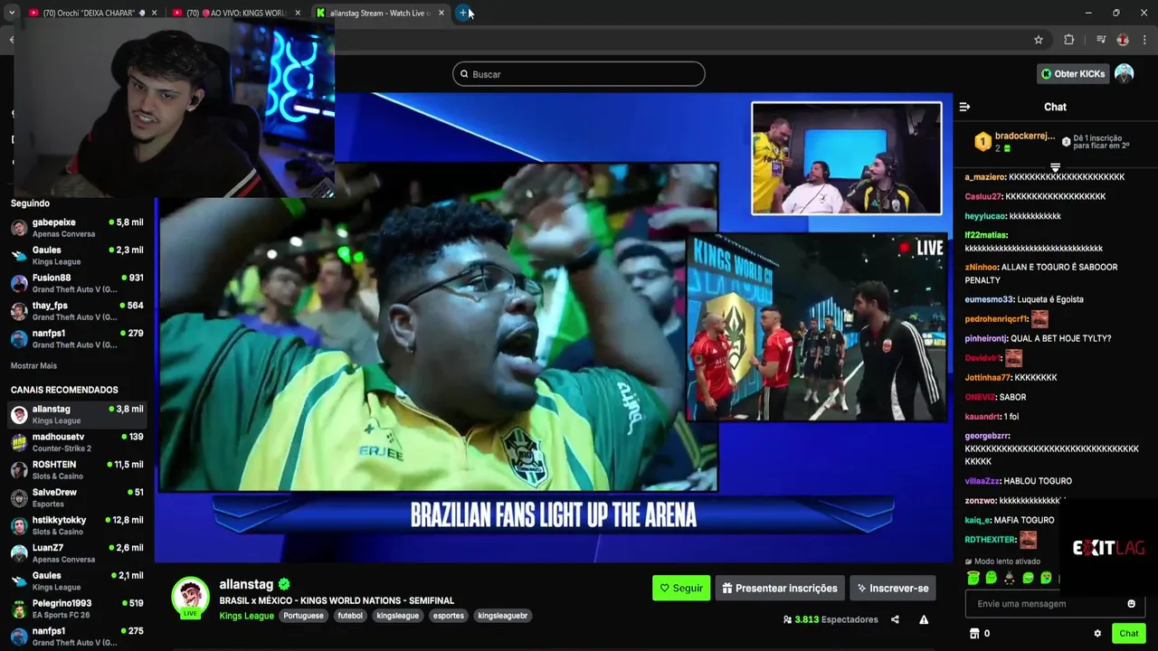Screen dimensions: 1158x651
Task: Collapse the chat panel using the arrow icon
Action: click(x=964, y=107)
